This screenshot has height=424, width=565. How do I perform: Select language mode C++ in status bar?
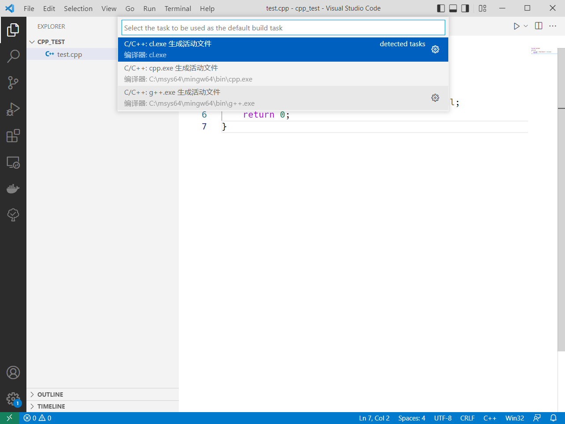(x=490, y=418)
